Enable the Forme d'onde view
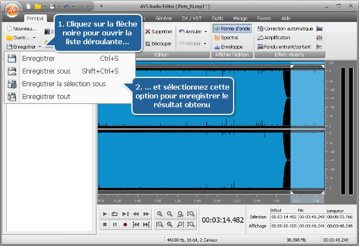This screenshot has width=359, height=246. pyautogui.click(x=232, y=29)
